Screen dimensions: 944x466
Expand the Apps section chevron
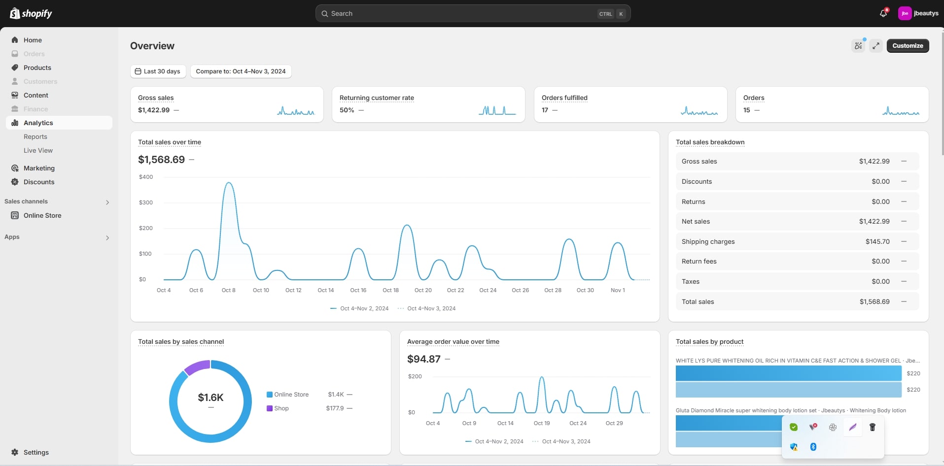click(107, 238)
